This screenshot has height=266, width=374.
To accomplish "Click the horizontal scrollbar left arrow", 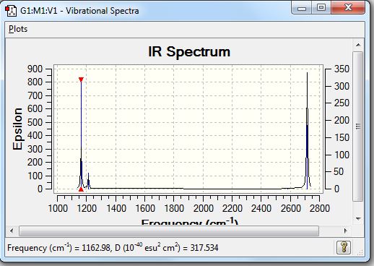I will click(x=12, y=231).
